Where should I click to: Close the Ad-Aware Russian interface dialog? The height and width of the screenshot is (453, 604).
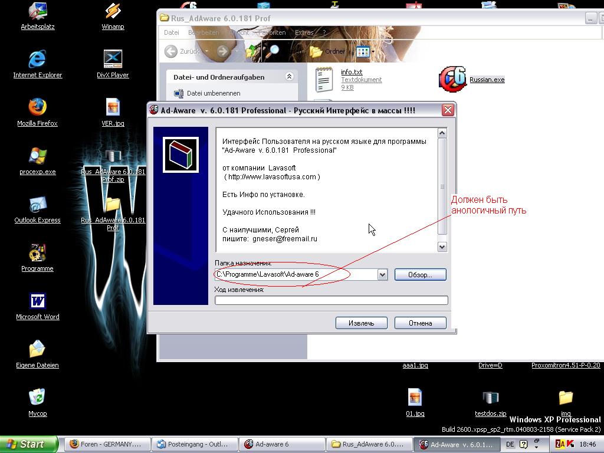tap(448, 110)
